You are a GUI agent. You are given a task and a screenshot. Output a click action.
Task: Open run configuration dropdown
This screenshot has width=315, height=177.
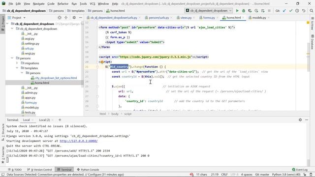209,11
